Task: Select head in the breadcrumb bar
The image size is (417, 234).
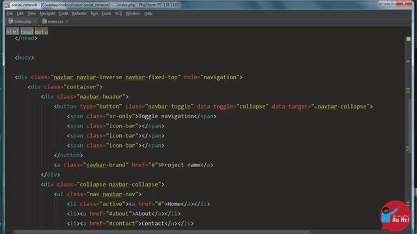Action: pyautogui.click(x=27, y=32)
